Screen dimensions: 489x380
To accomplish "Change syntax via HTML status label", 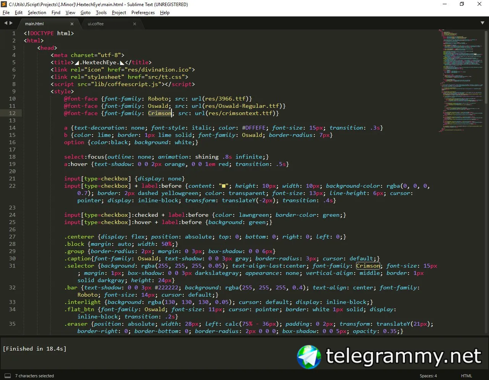I will coord(466,376).
